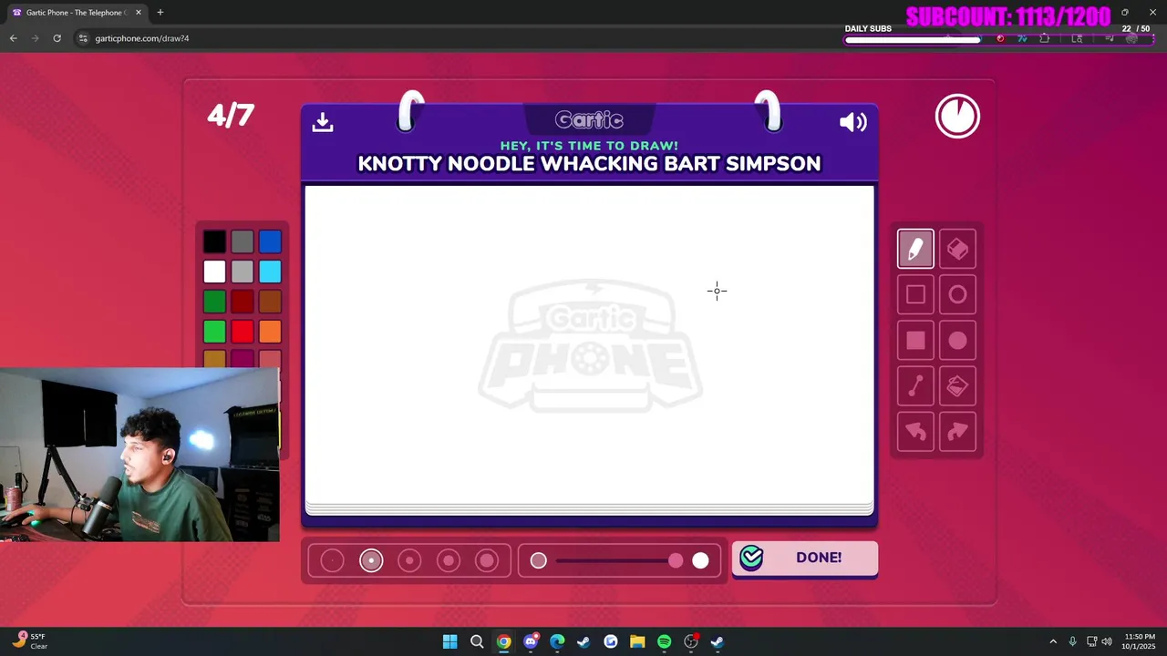
Task: Mute the game sound via speaker icon
Action: [x=853, y=122]
